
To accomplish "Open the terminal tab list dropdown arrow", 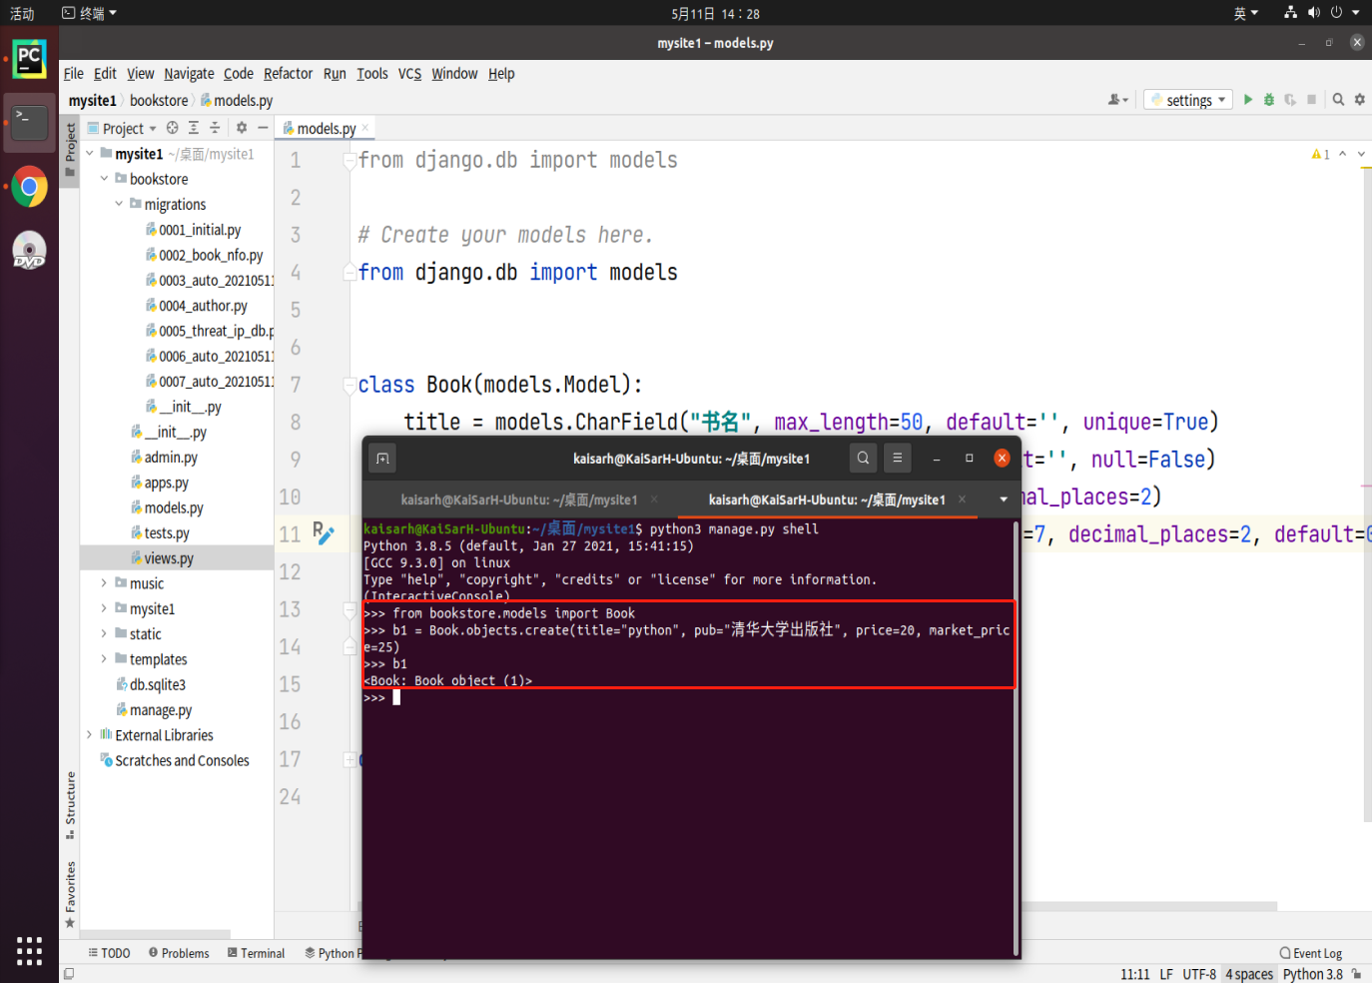I will (x=1004, y=499).
